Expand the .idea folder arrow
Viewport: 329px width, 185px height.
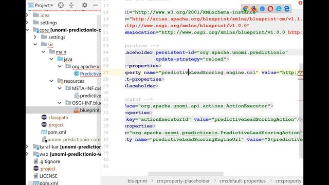27,15
